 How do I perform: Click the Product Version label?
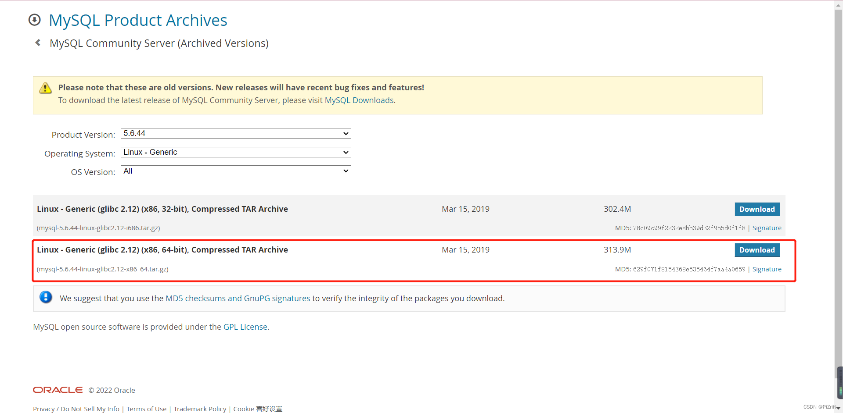point(83,135)
